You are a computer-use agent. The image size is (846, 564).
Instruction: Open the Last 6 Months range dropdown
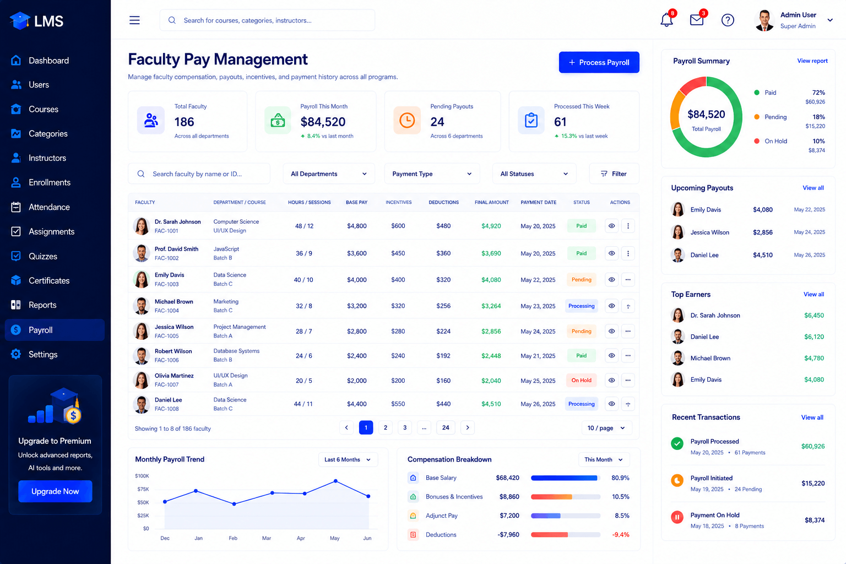(348, 460)
